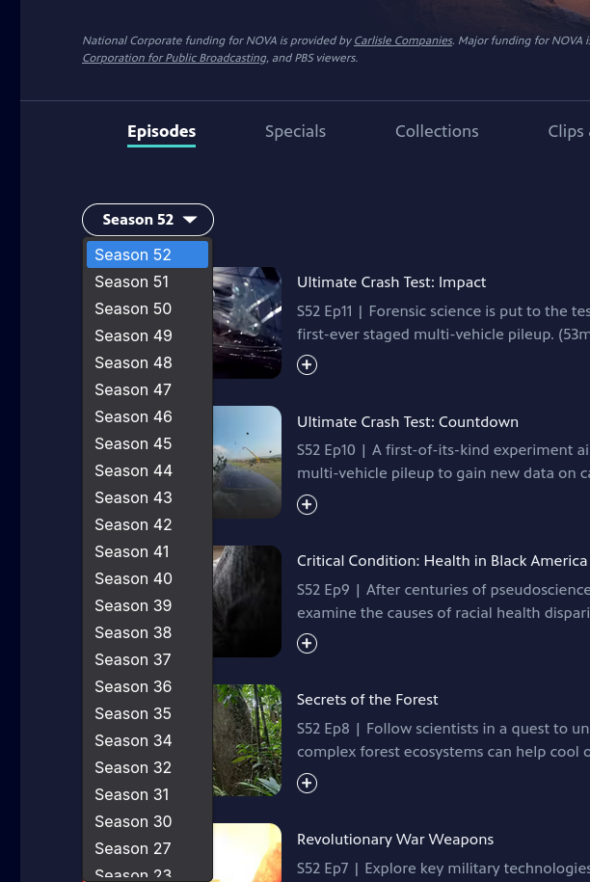Pick Season 36 option
This screenshot has height=882, width=590.
tap(147, 687)
